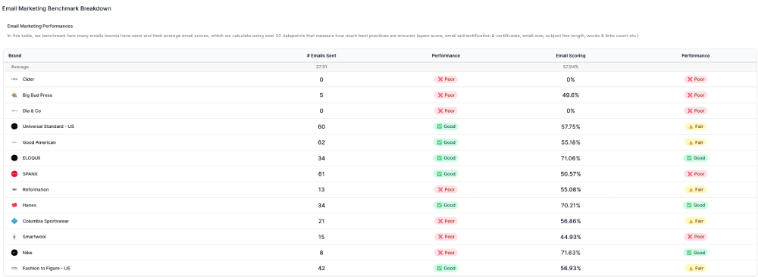Click the Email Marketing Performances subtitle

40,26
